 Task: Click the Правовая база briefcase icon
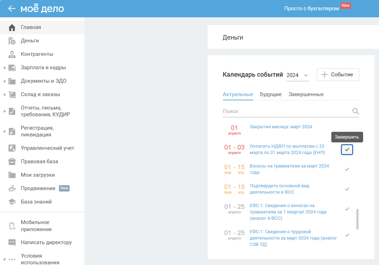tap(12, 161)
